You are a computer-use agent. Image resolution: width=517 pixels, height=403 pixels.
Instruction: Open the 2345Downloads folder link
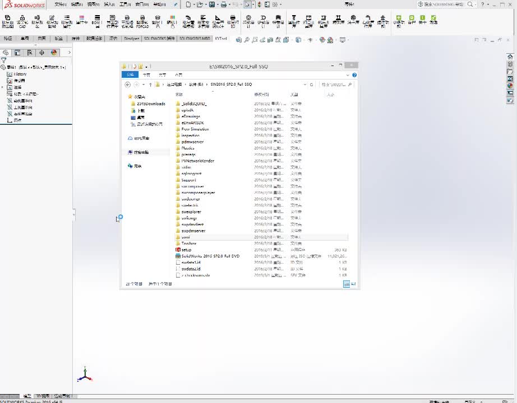click(149, 103)
